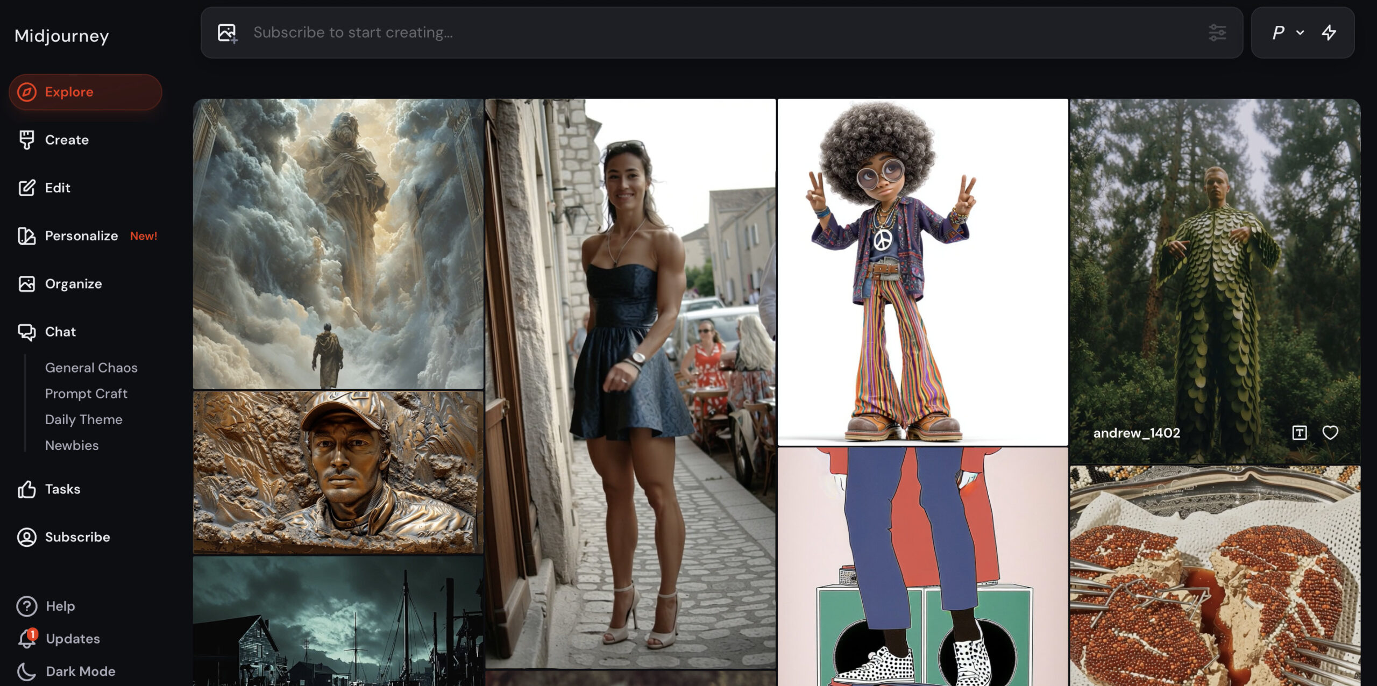The width and height of the screenshot is (1377, 686).
Task: Open the afro hippie character thumbnail
Action: [922, 271]
